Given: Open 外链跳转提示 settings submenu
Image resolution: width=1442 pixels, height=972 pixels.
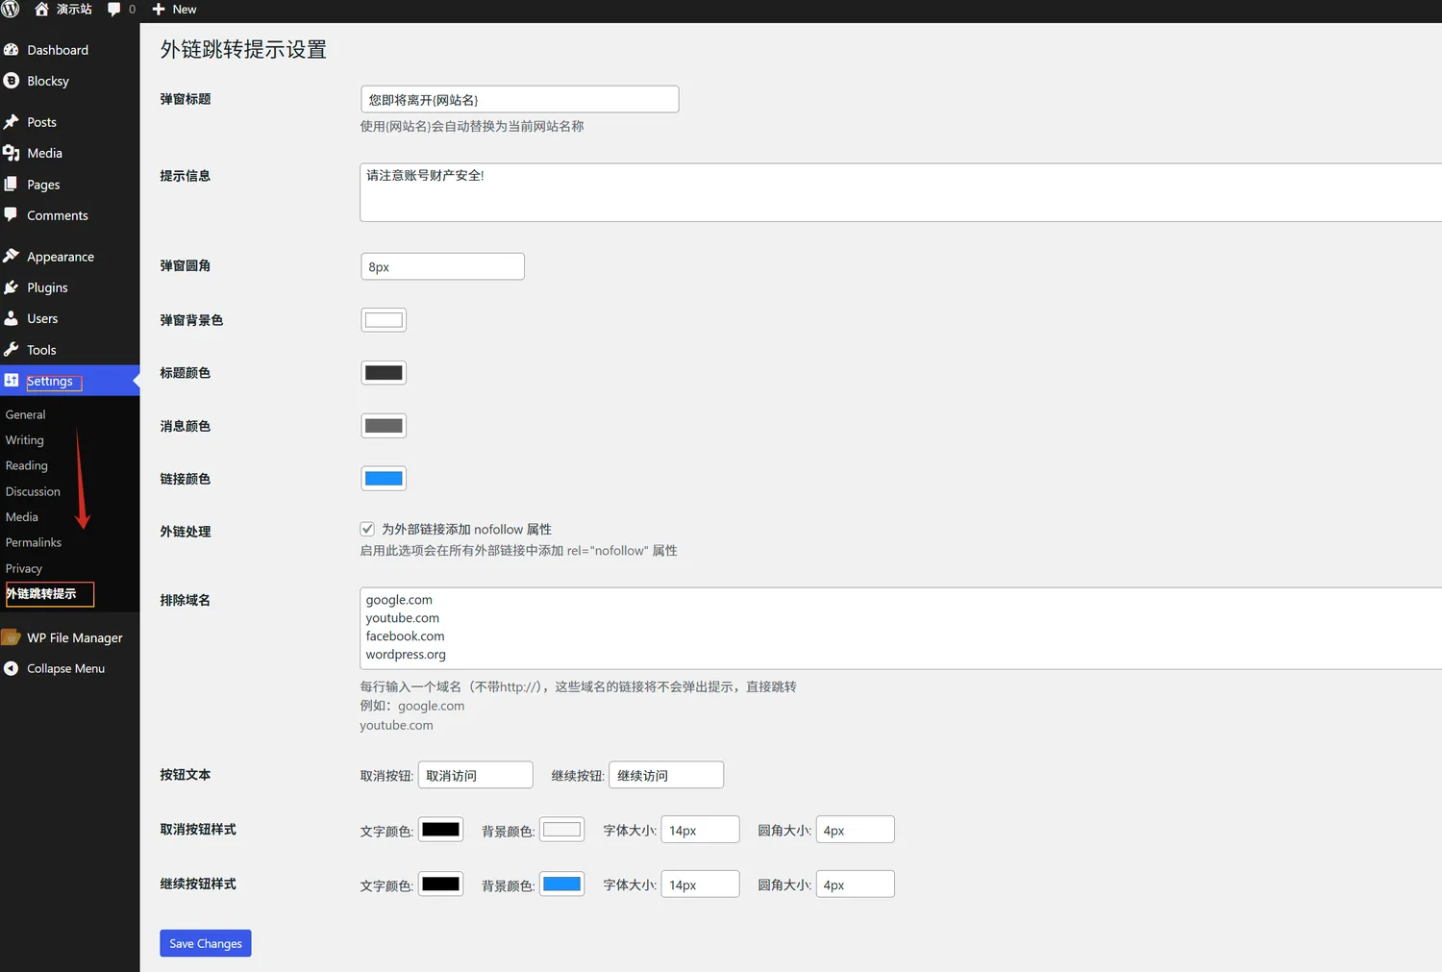Looking at the screenshot, I should [41, 594].
